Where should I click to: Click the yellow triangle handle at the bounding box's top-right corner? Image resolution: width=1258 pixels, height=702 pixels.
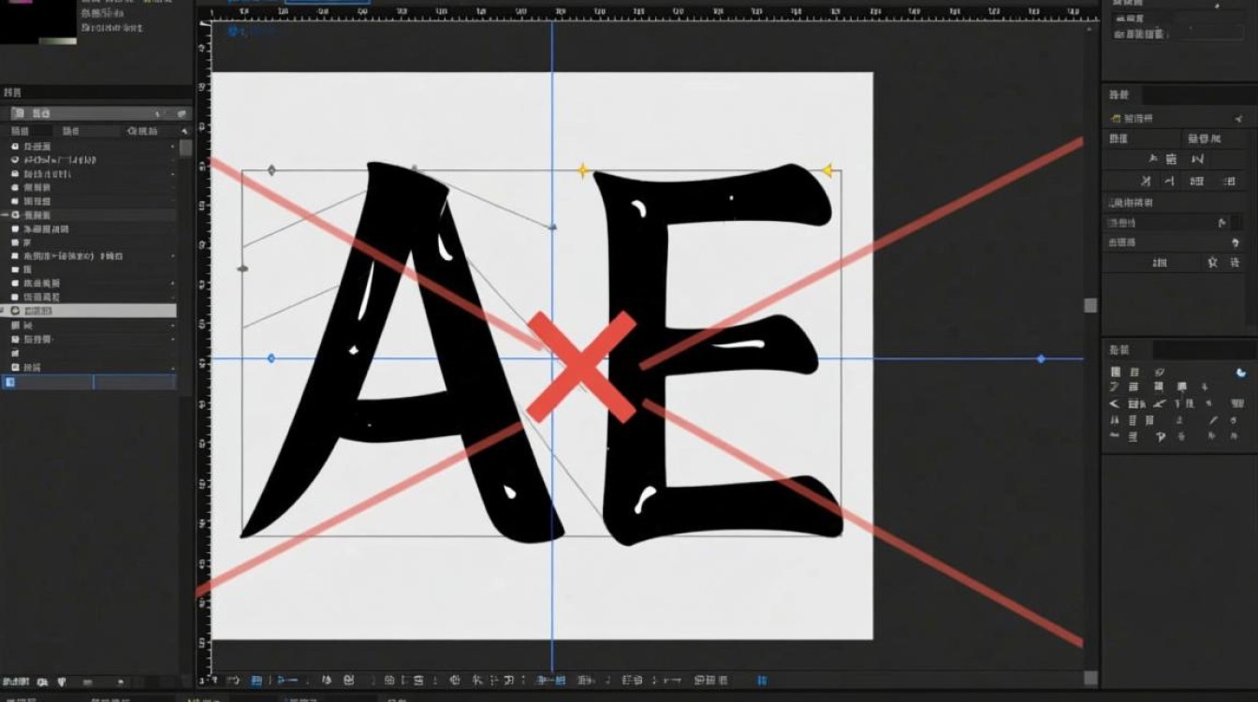tap(827, 170)
